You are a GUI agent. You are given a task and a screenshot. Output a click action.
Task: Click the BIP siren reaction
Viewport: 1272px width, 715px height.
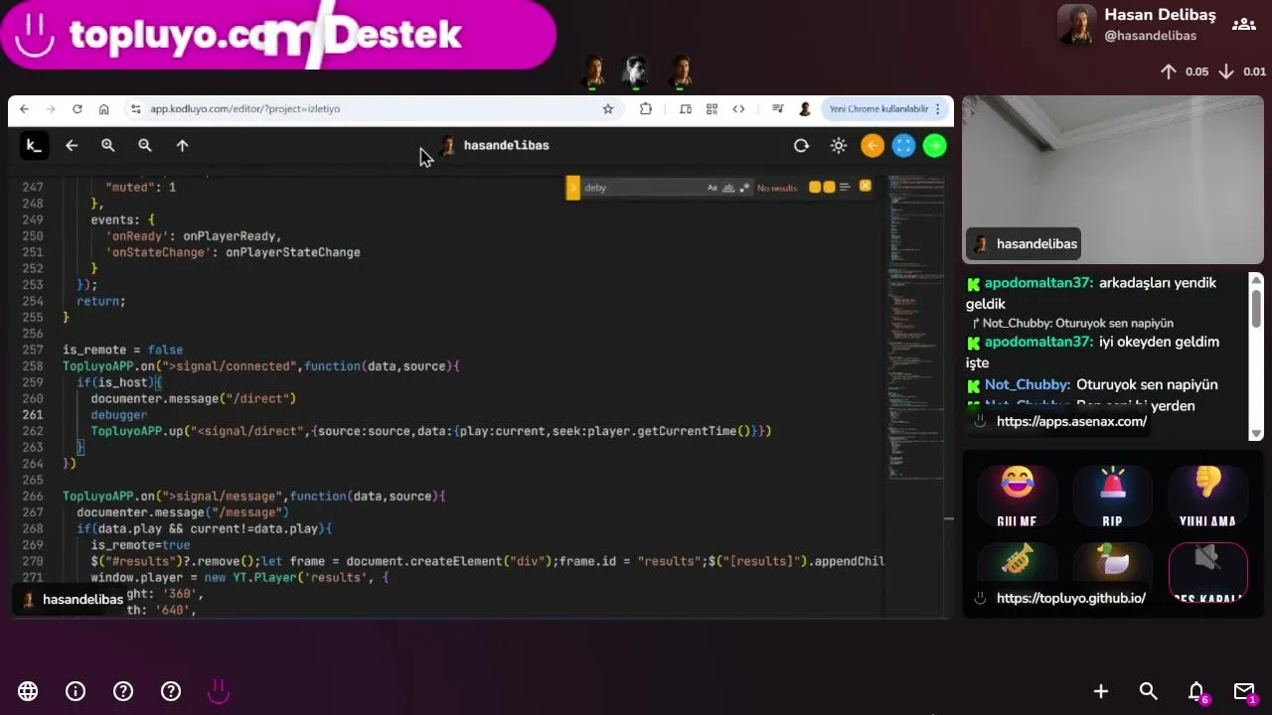[1112, 497]
